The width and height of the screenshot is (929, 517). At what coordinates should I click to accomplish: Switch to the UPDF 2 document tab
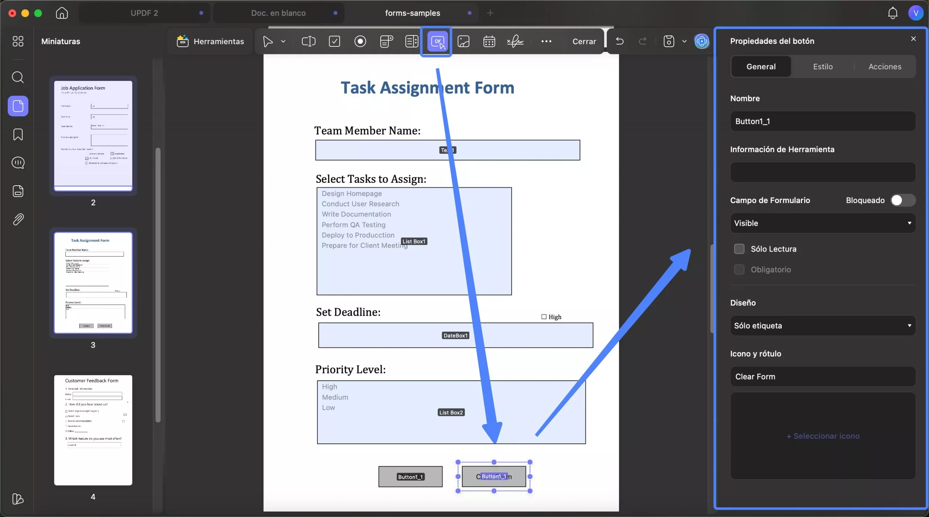coord(144,13)
